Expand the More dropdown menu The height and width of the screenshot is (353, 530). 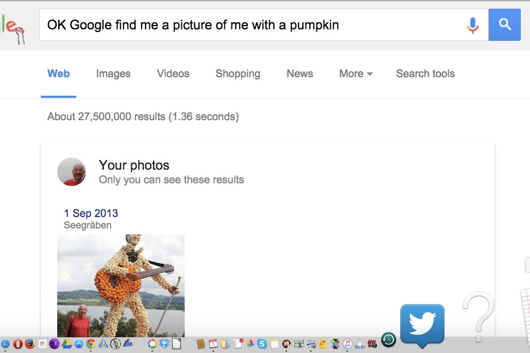[356, 73]
